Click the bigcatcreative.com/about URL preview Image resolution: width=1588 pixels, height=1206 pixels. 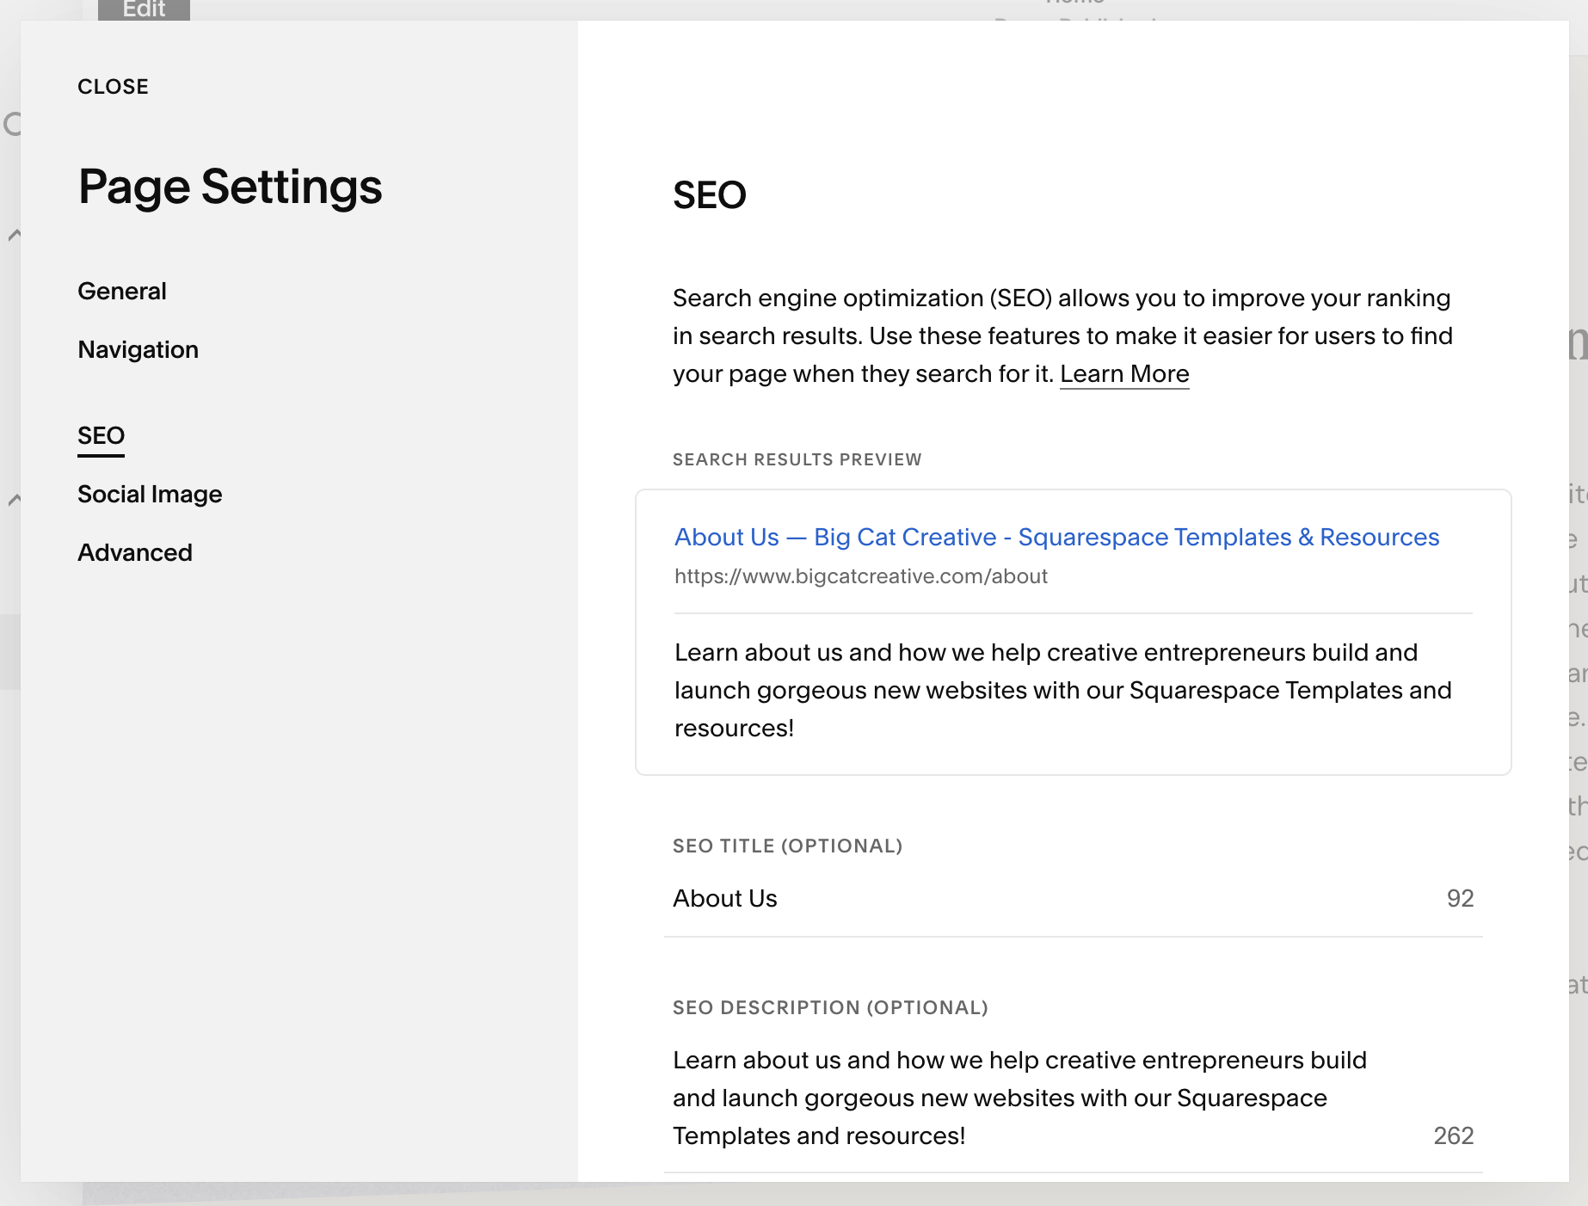[x=860, y=576]
